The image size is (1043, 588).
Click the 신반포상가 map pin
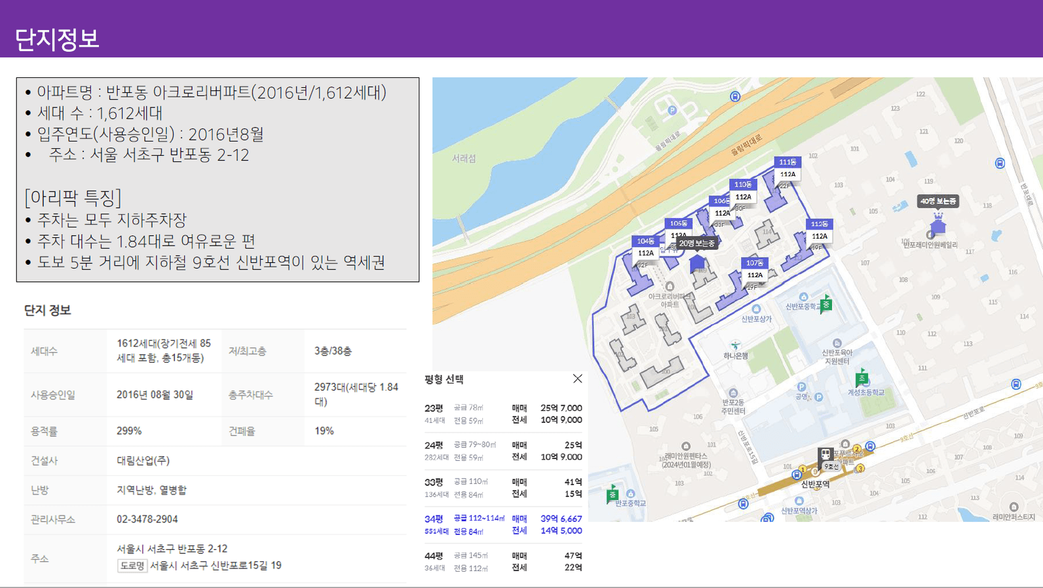tap(756, 309)
